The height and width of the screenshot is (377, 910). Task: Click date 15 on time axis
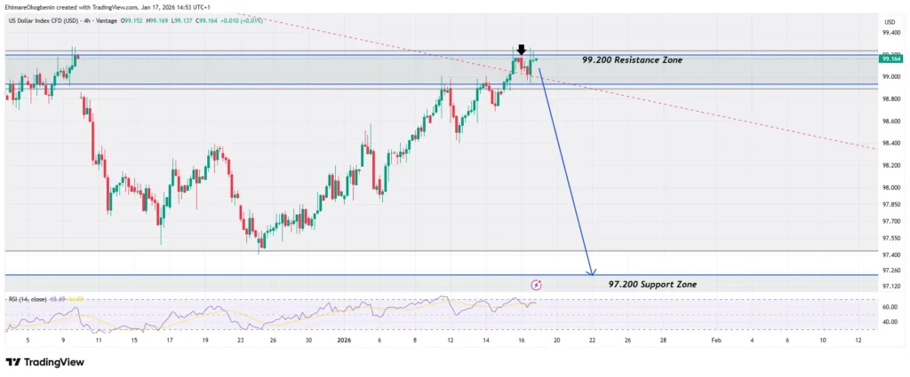134,342
